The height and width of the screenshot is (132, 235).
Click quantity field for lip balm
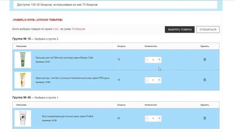pos(153,60)
